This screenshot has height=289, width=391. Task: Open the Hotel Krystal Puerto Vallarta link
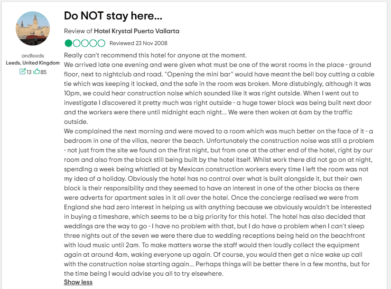click(x=137, y=31)
